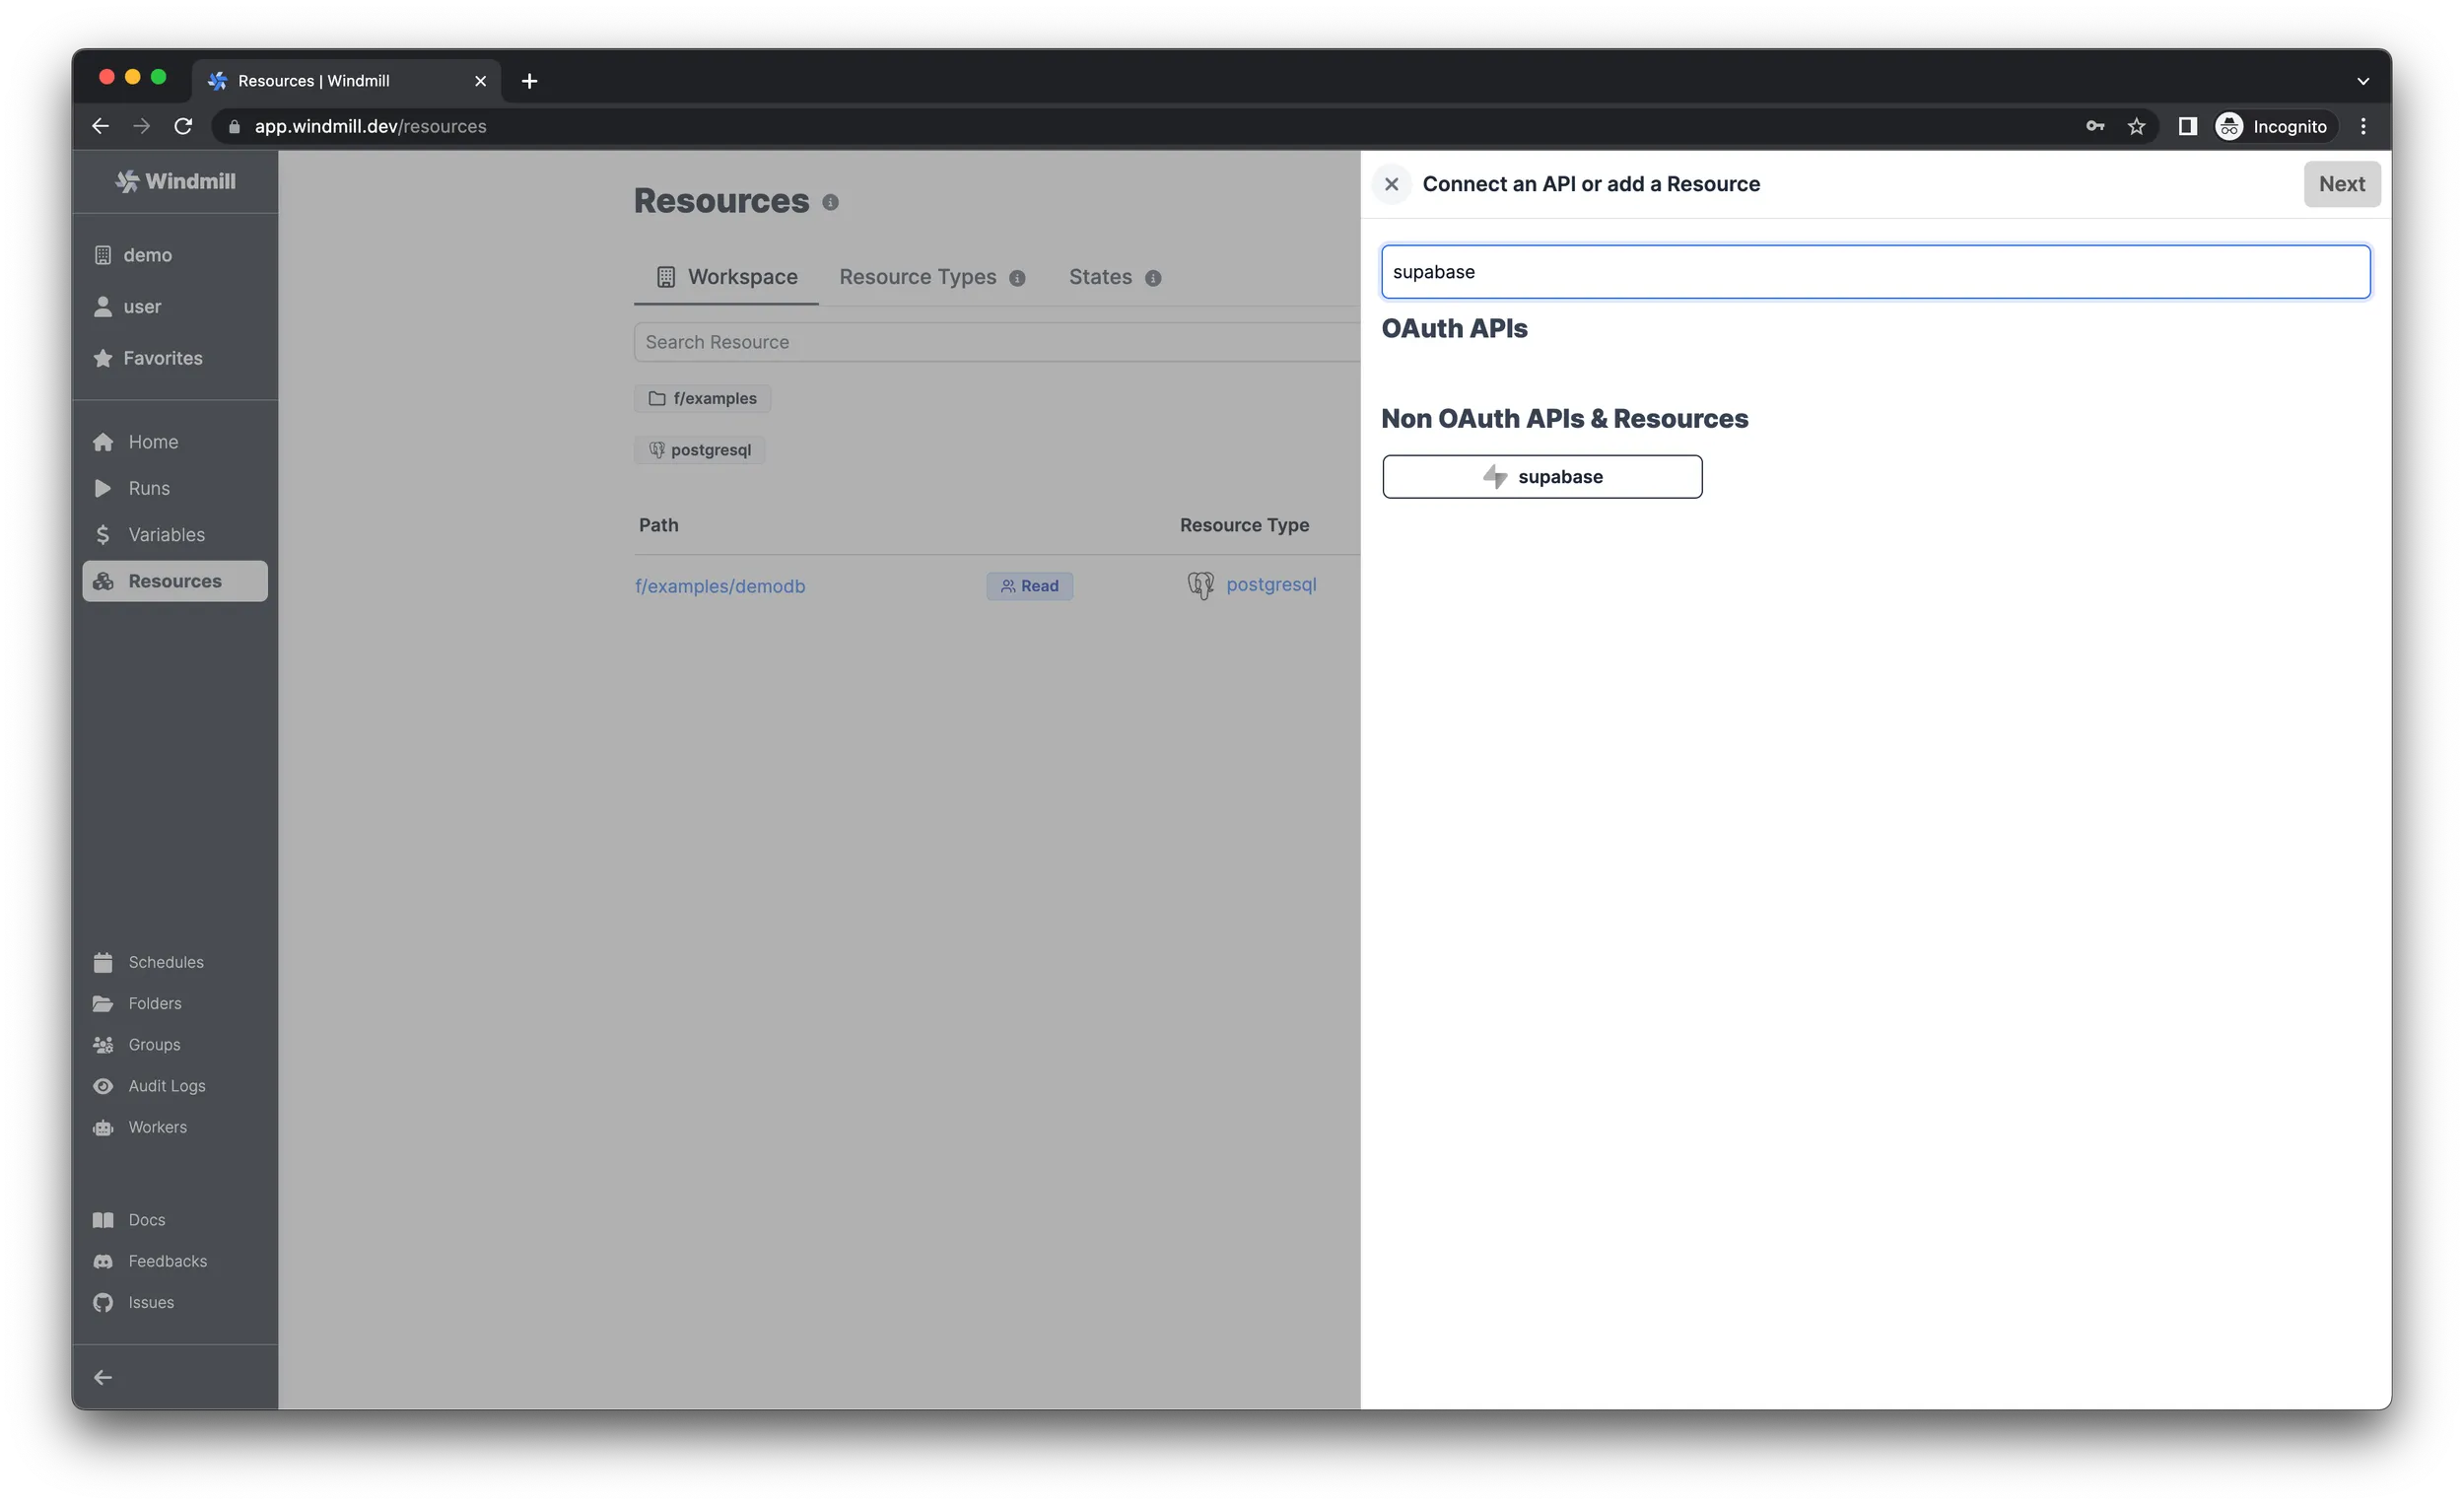This screenshot has height=1505, width=2464.
Task: Open the Windmill Docs
Action: [147, 1219]
